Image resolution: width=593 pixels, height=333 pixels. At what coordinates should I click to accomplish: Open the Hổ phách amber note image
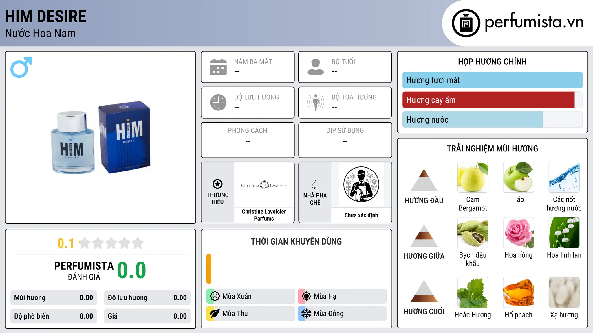pyautogui.click(x=519, y=293)
